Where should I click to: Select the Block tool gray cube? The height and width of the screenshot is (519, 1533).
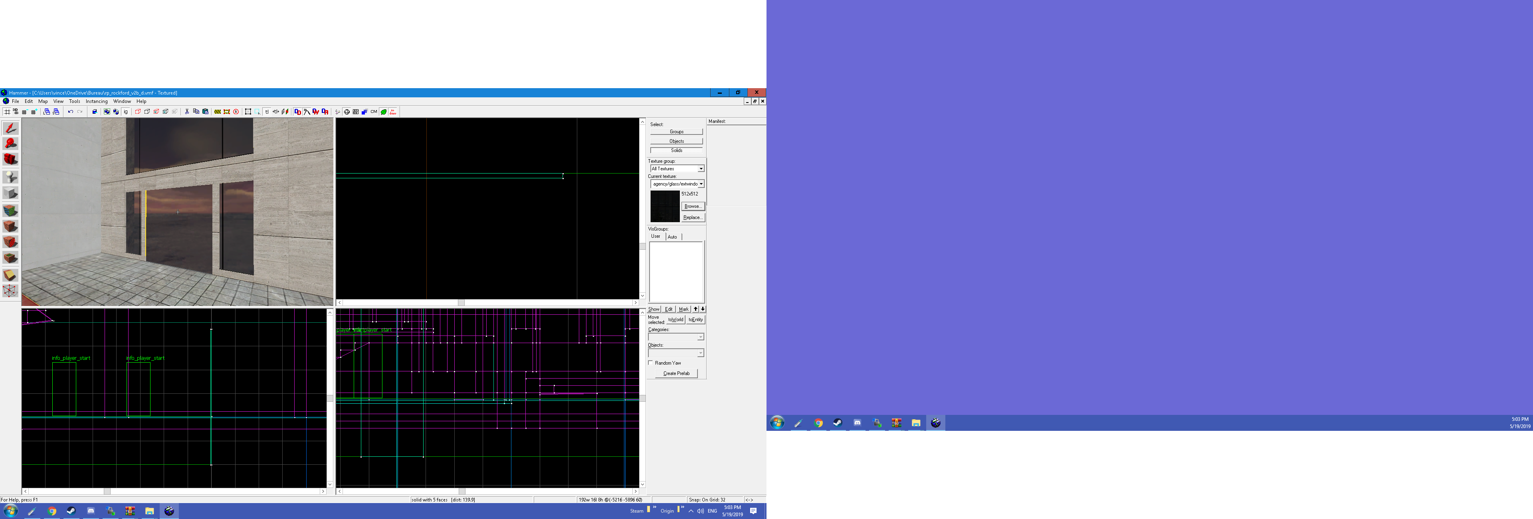click(x=10, y=193)
